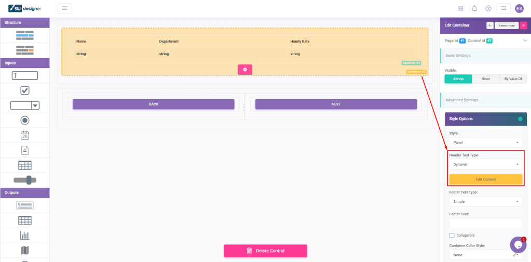
Task: Select the text input control icon
Action: (24, 76)
